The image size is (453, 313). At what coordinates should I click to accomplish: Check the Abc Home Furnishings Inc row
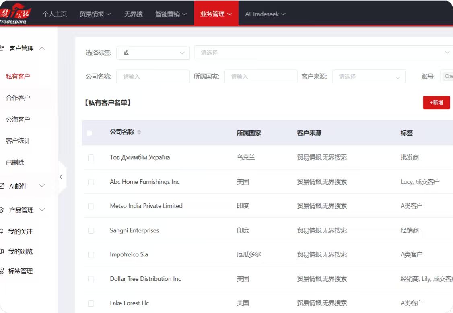(91, 182)
